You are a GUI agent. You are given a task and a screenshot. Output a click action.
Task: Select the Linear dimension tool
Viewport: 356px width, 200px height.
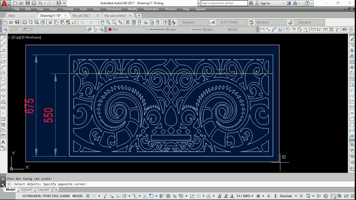pos(262,29)
